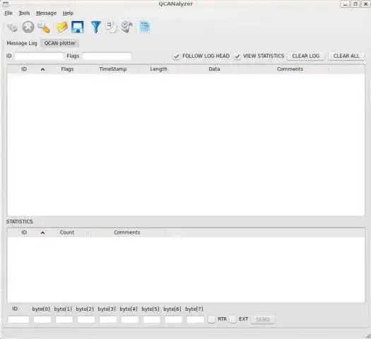
Task: Open the Help menu
Action: coord(68,13)
